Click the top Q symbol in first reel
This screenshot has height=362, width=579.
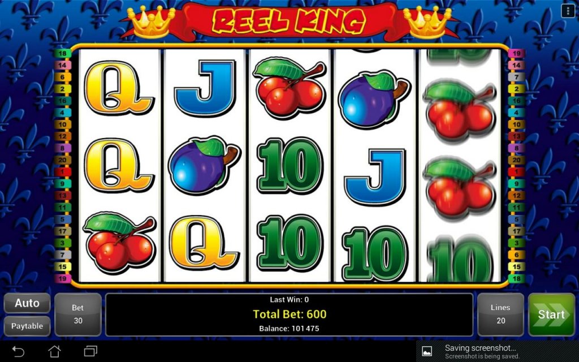tap(119, 89)
